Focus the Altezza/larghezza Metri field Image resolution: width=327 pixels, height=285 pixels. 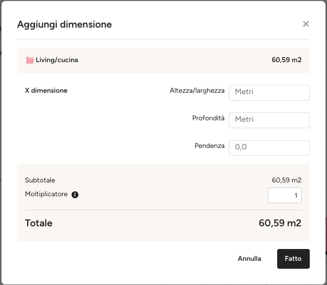click(x=269, y=93)
